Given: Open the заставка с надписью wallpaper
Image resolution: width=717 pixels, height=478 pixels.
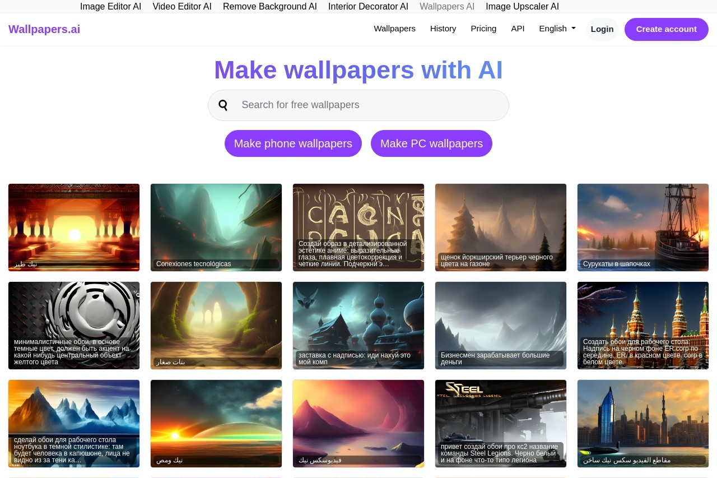Looking at the screenshot, I should click(358, 326).
